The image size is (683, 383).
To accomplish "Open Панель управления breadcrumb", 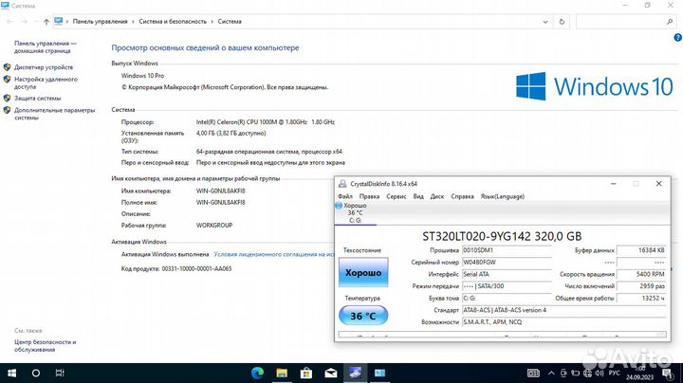I will click(x=101, y=21).
